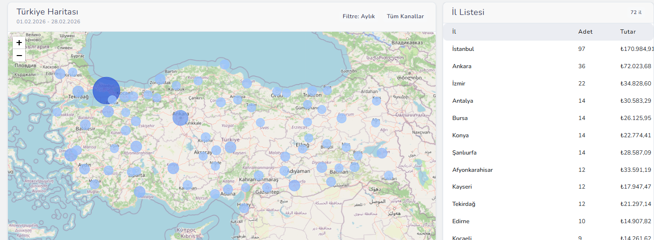
Task: Click İzmir's count value 22
Action: click(582, 84)
